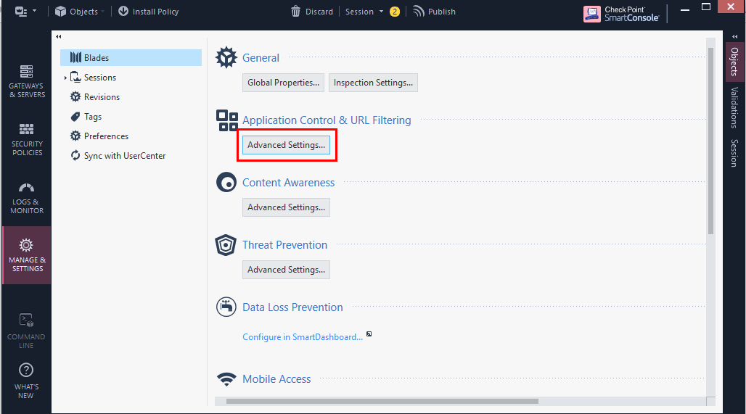The width and height of the screenshot is (746, 414).
Task: Open the Session dropdown menu
Action: pyautogui.click(x=364, y=12)
